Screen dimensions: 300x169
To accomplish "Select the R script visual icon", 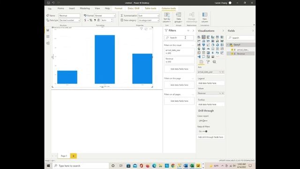I will coord(213,53).
